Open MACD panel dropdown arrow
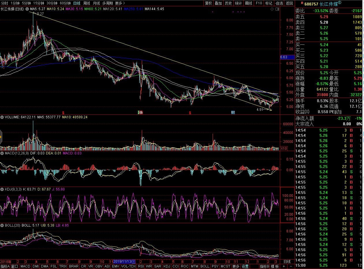Image resolution: width=364 pixels, height=269 pixels. coord(2,153)
